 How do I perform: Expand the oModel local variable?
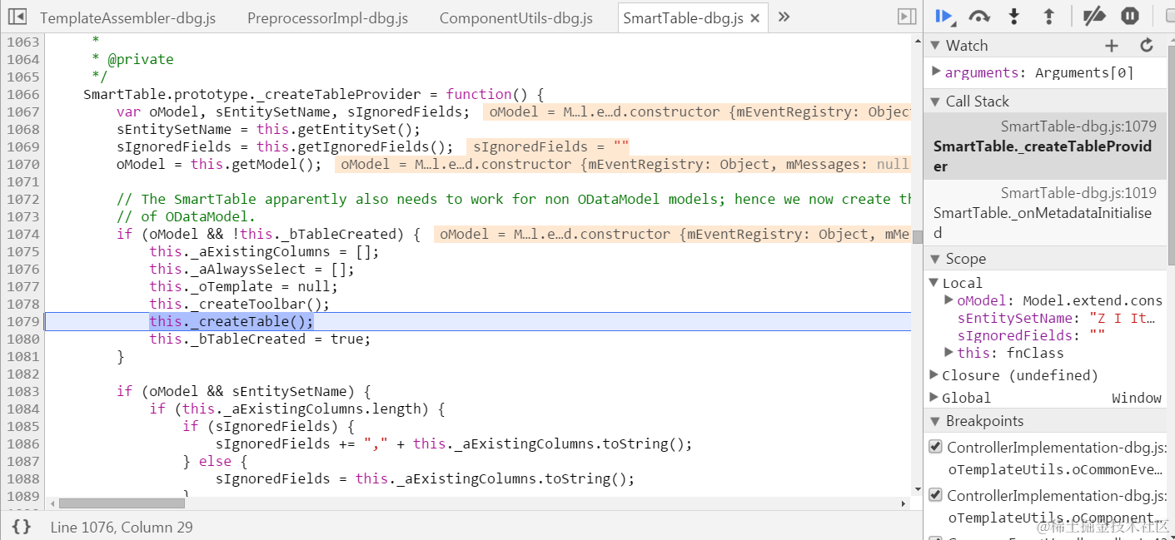pyautogui.click(x=949, y=300)
